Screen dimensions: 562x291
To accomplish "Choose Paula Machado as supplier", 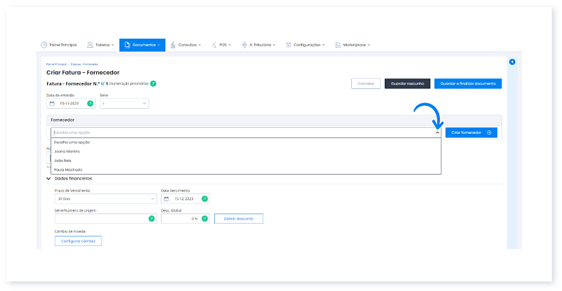I will [68, 170].
